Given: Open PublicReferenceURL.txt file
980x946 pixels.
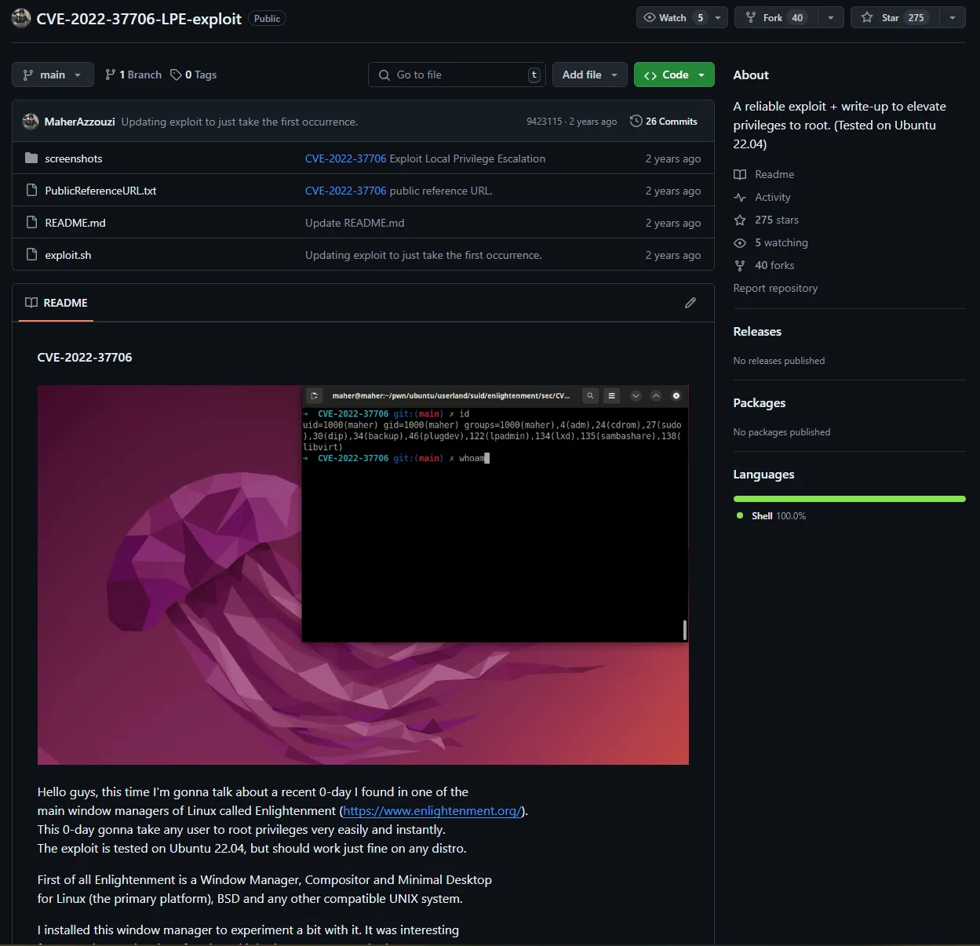Looking at the screenshot, I should [x=100, y=191].
